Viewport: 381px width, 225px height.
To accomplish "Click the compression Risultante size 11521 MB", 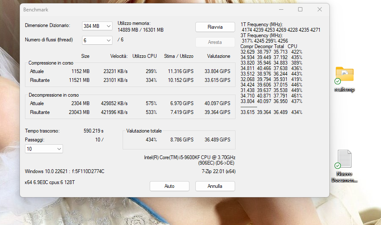I will point(79,80).
